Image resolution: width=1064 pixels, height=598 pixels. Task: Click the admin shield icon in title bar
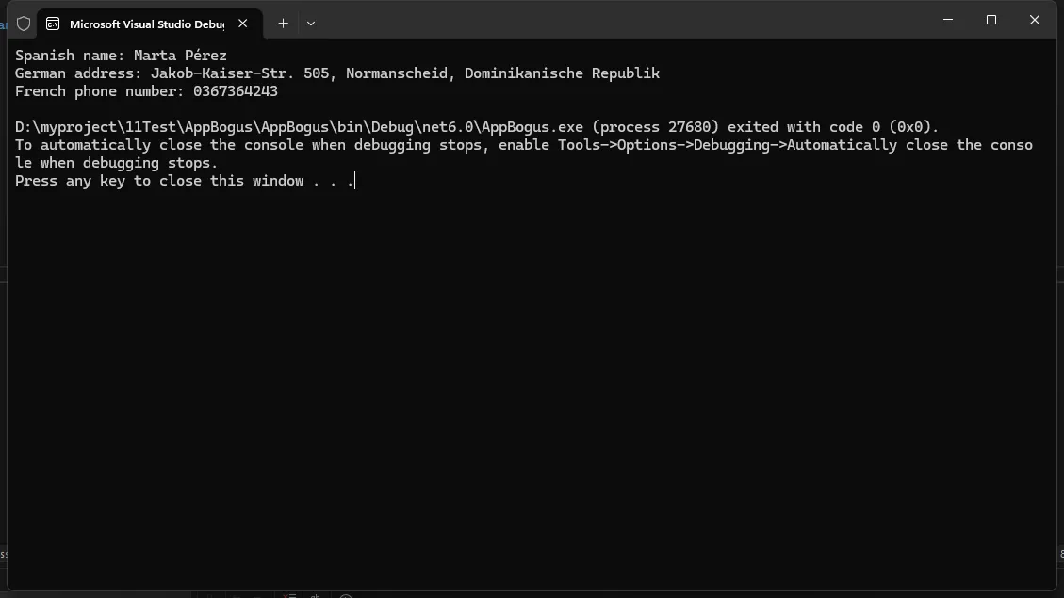(x=24, y=24)
